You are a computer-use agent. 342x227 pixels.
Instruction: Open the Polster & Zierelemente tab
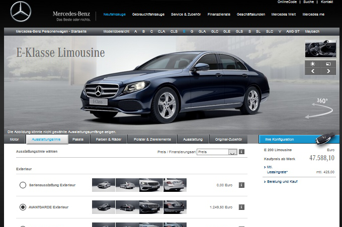coord(152,140)
